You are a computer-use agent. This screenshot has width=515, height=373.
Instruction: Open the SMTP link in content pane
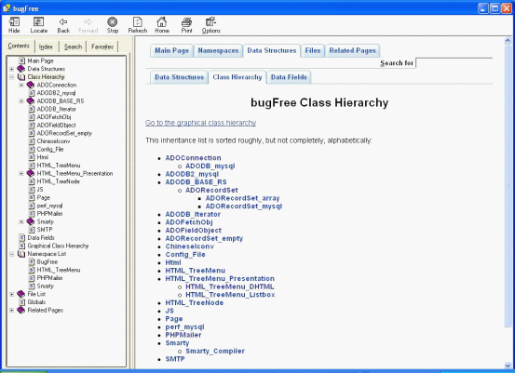pyautogui.click(x=175, y=359)
